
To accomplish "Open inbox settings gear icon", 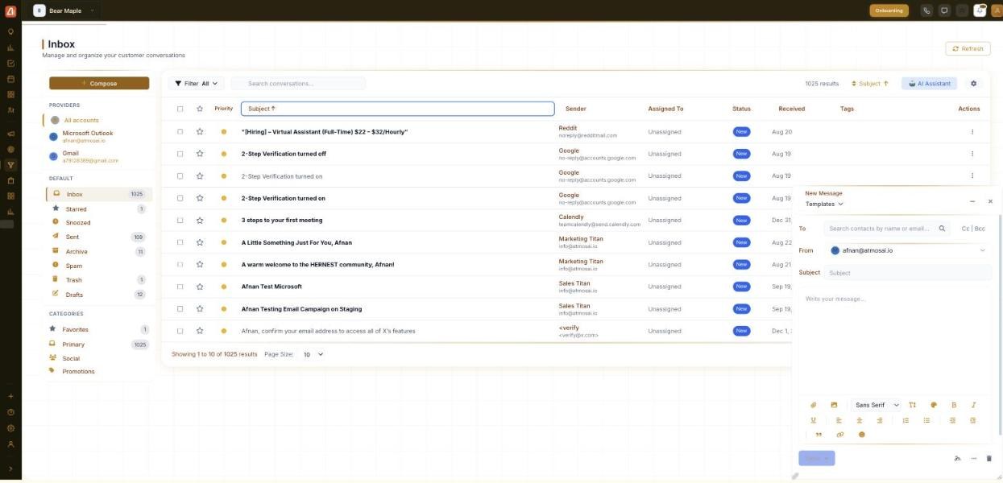I will (x=973, y=84).
